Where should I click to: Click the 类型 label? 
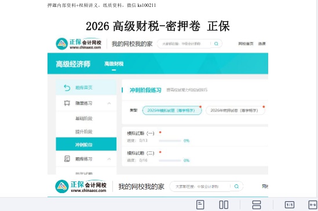133,110
